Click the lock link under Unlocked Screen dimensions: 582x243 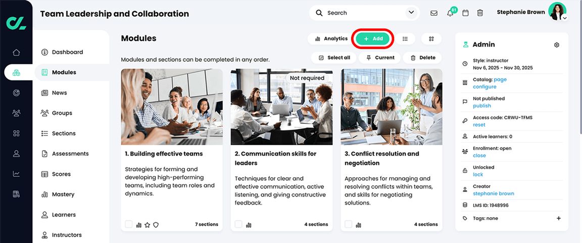click(x=478, y=174)
